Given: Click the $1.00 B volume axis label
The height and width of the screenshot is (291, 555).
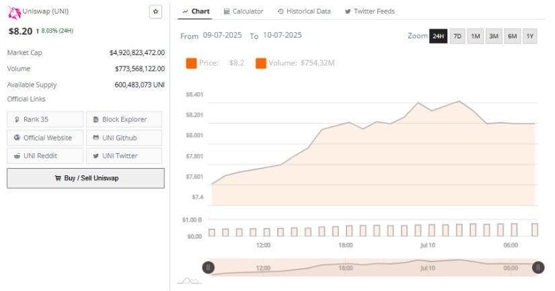Looking at the screenshot, I should 192,220.
